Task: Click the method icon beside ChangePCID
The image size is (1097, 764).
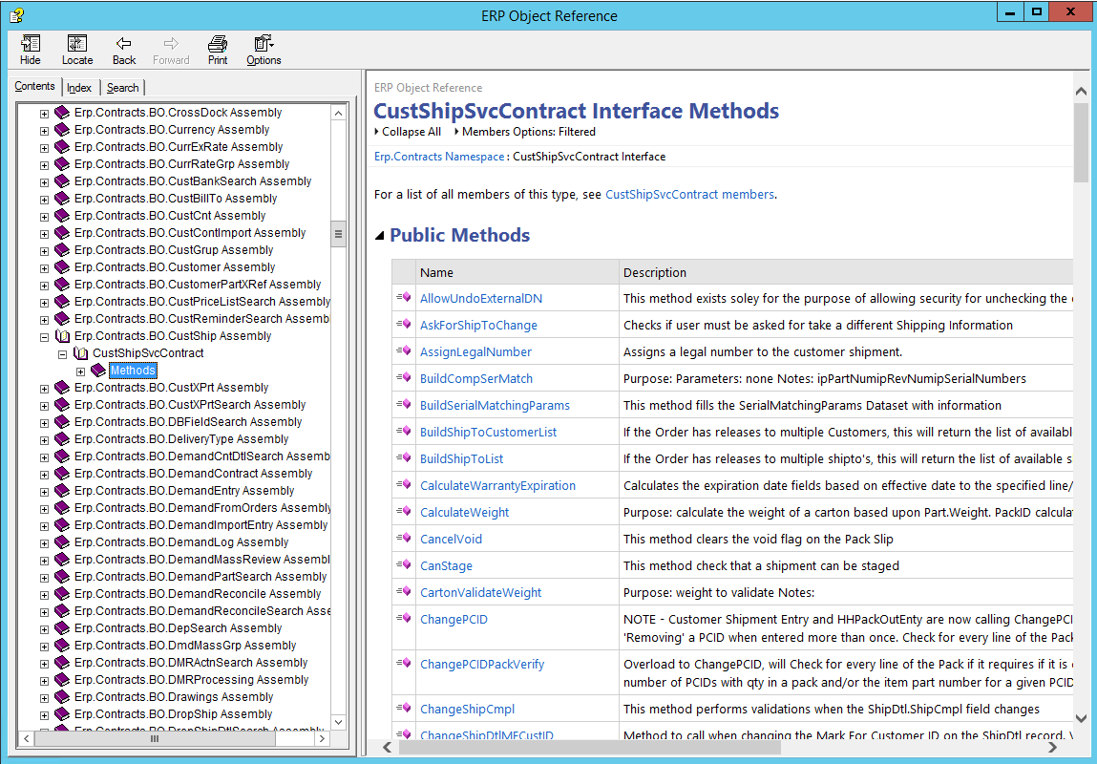Action: [x=404, y=618]
